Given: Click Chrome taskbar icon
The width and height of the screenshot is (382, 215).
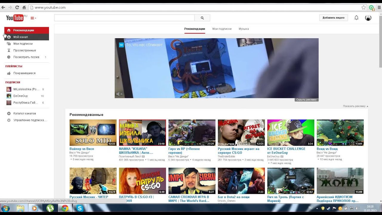Looking at the screenshot, I should 65,208.
